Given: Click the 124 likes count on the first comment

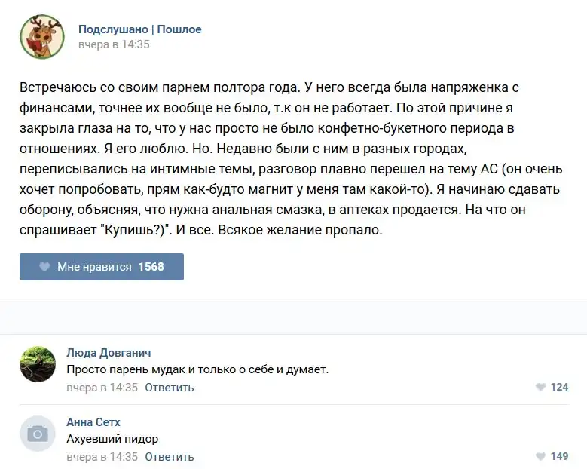Looking at the screenshot, I should 559,388.
